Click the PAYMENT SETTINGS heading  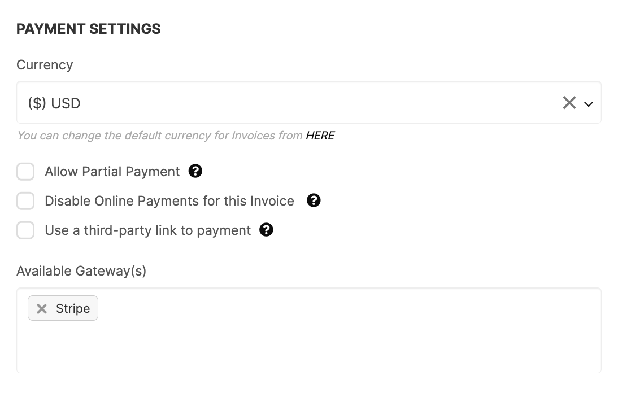(x=89, y=29)
